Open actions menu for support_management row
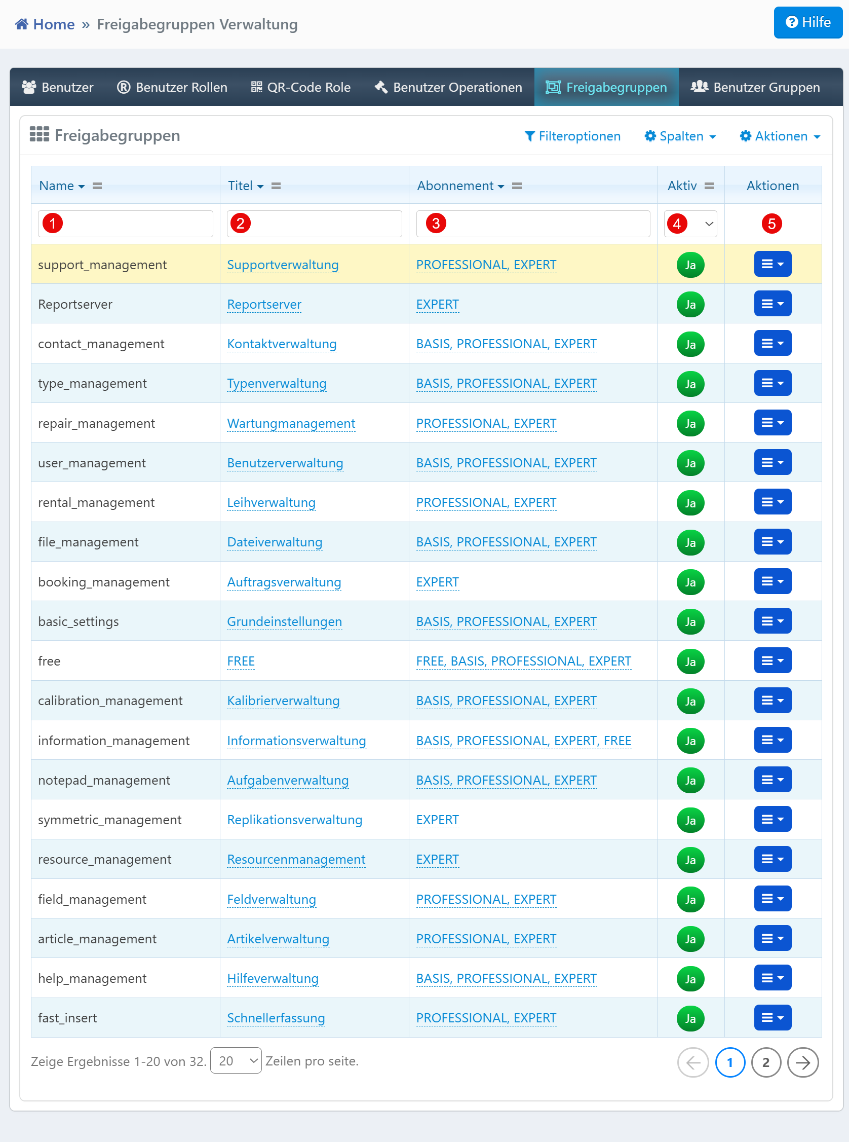849x1142 pixels. [772, 264]
